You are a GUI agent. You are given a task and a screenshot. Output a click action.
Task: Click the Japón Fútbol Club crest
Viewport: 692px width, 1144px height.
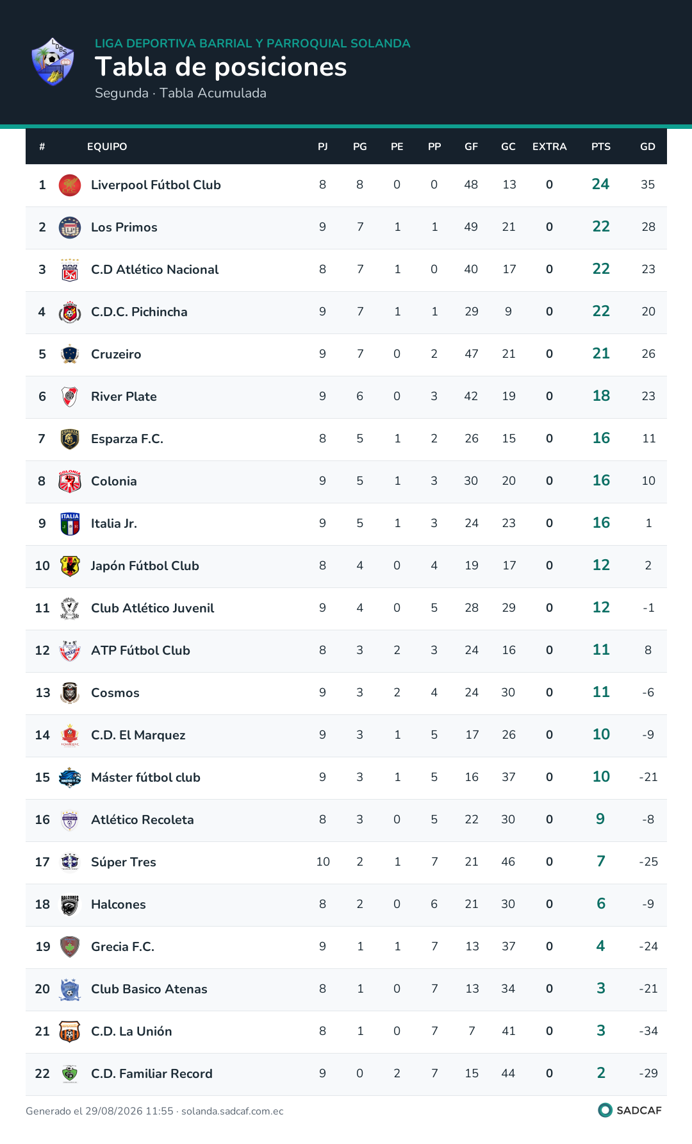pos(70,566)
